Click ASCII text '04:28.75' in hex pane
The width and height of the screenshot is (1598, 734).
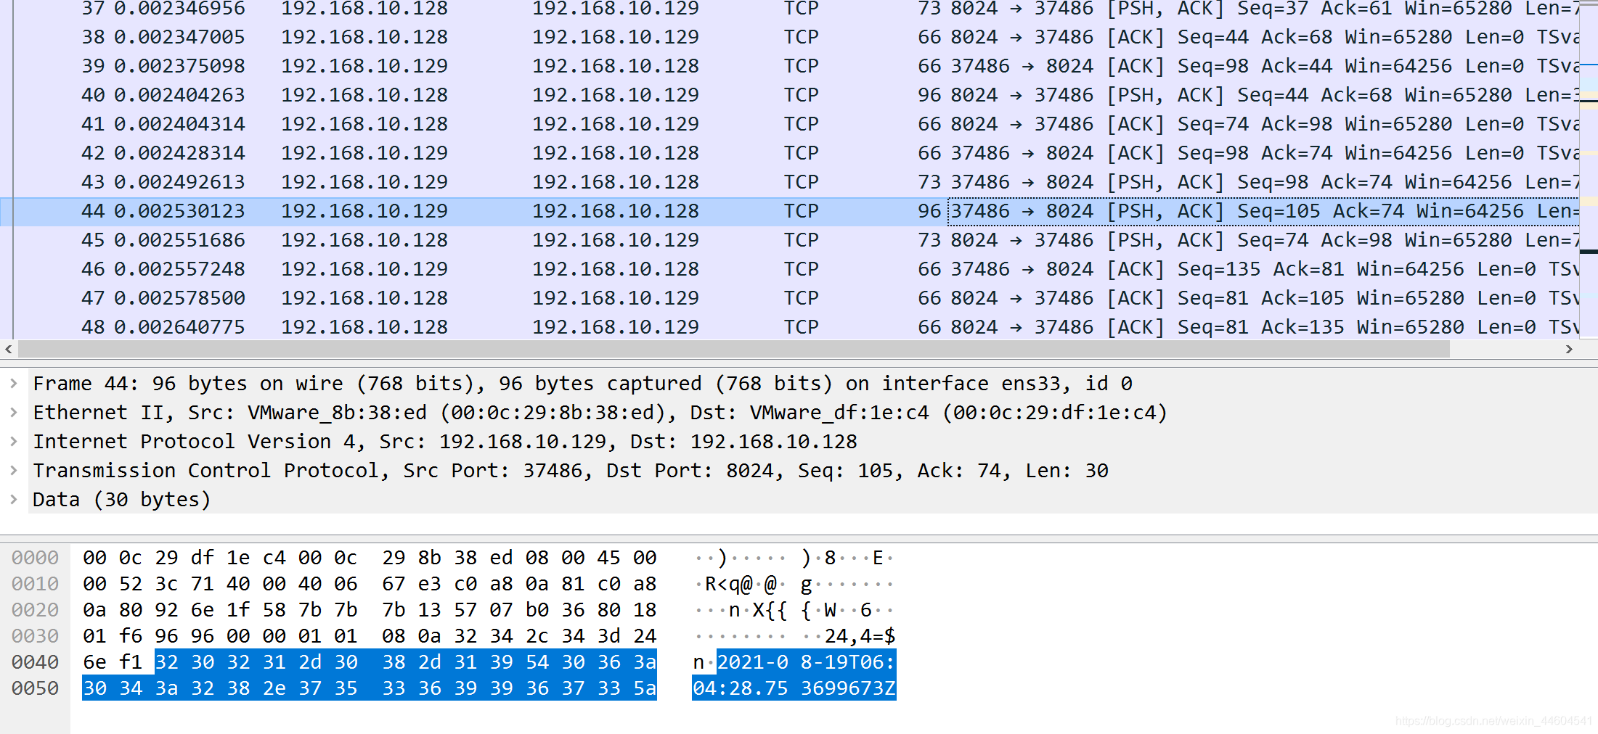click(741, 688)
